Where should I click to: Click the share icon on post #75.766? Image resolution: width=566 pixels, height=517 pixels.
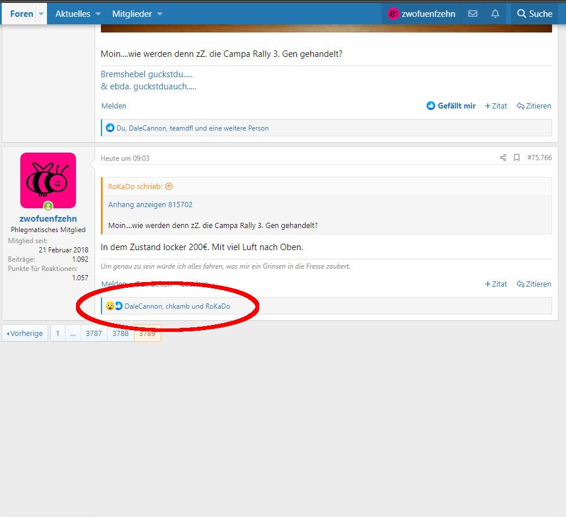click(503, 158)
